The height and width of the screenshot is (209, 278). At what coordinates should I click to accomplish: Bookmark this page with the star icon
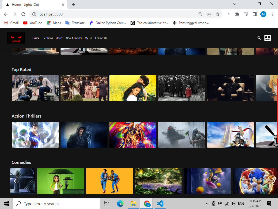point(218,14)
